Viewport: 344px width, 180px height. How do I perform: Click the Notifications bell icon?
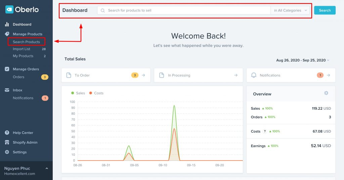point(254,75)
